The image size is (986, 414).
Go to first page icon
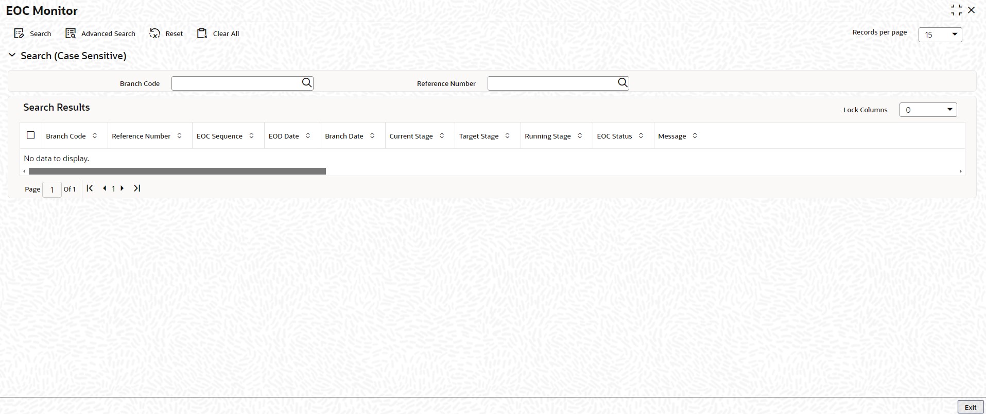click(x=90, y=188)
